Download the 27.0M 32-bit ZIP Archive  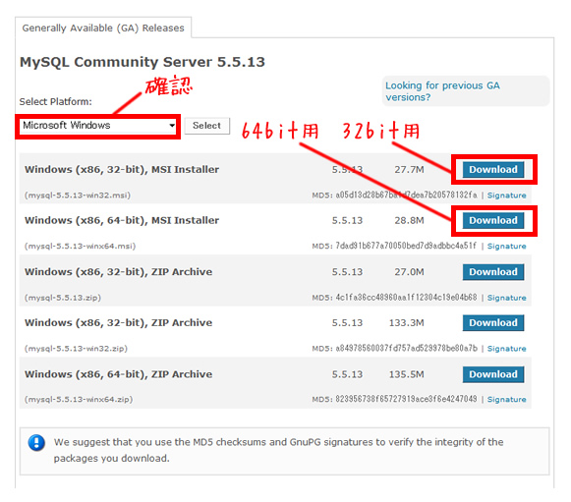click(493, 272)
